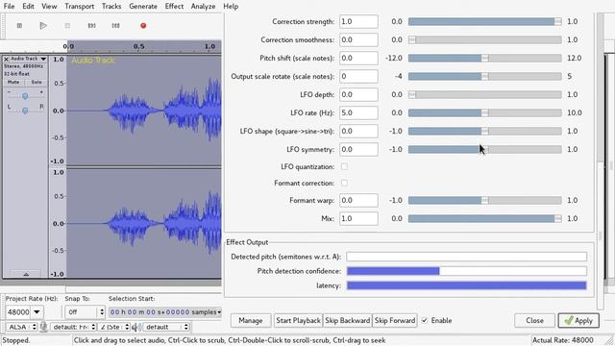Click the Skip to End transport button
This screenshot has height=346, width=615.
(x=115, y=26)
